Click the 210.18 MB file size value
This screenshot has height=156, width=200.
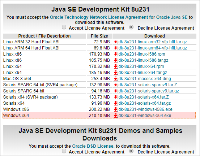[99, 116]
